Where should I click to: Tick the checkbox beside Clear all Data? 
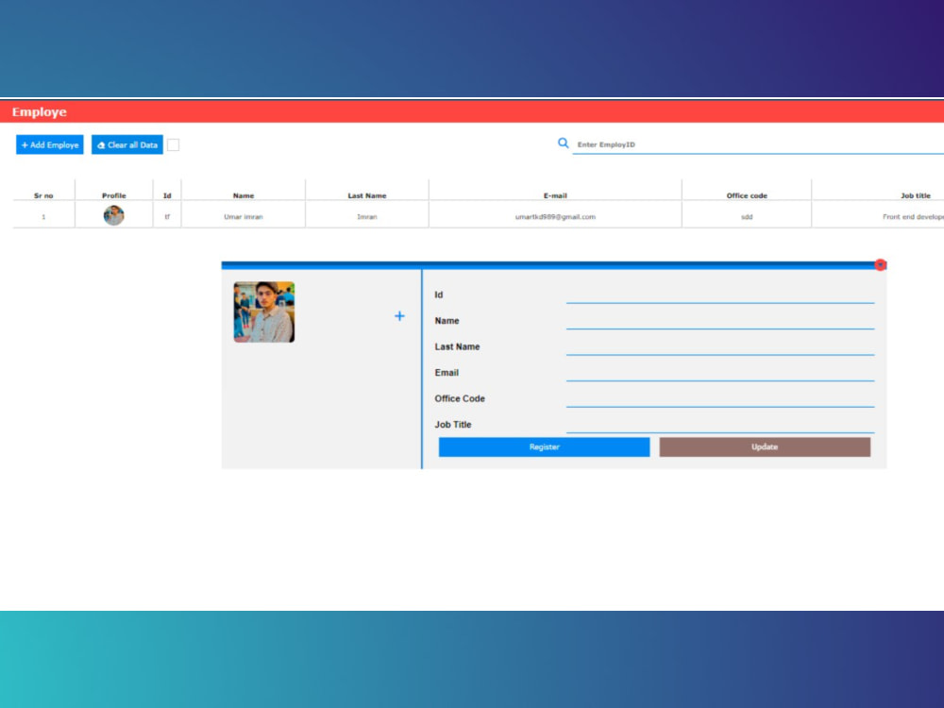(173, 144)
